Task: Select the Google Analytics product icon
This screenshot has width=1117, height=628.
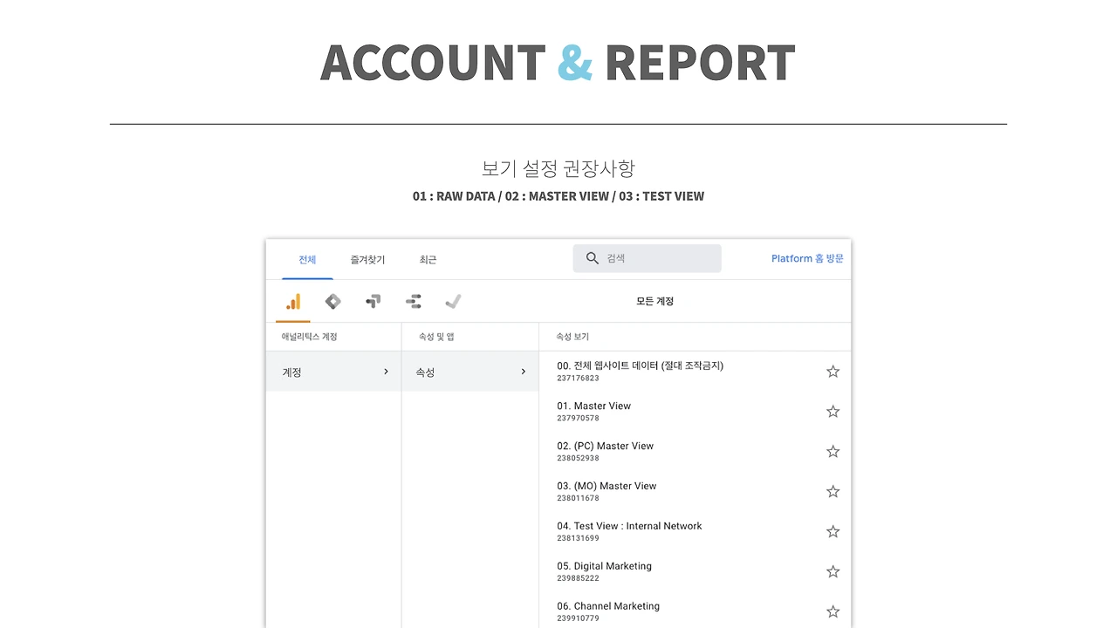Action: point(292,301)
